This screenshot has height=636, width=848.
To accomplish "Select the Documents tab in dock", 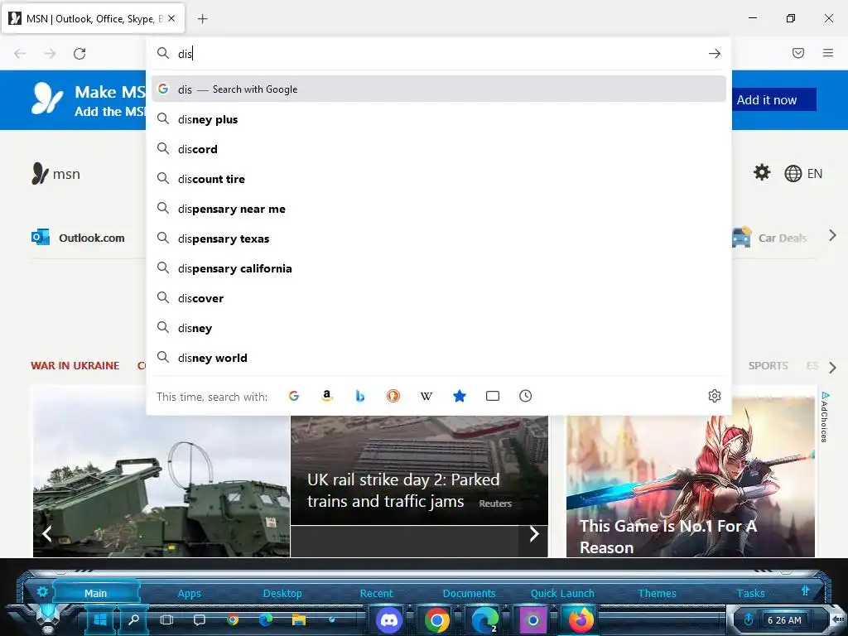I will click(x=469, y=593).
